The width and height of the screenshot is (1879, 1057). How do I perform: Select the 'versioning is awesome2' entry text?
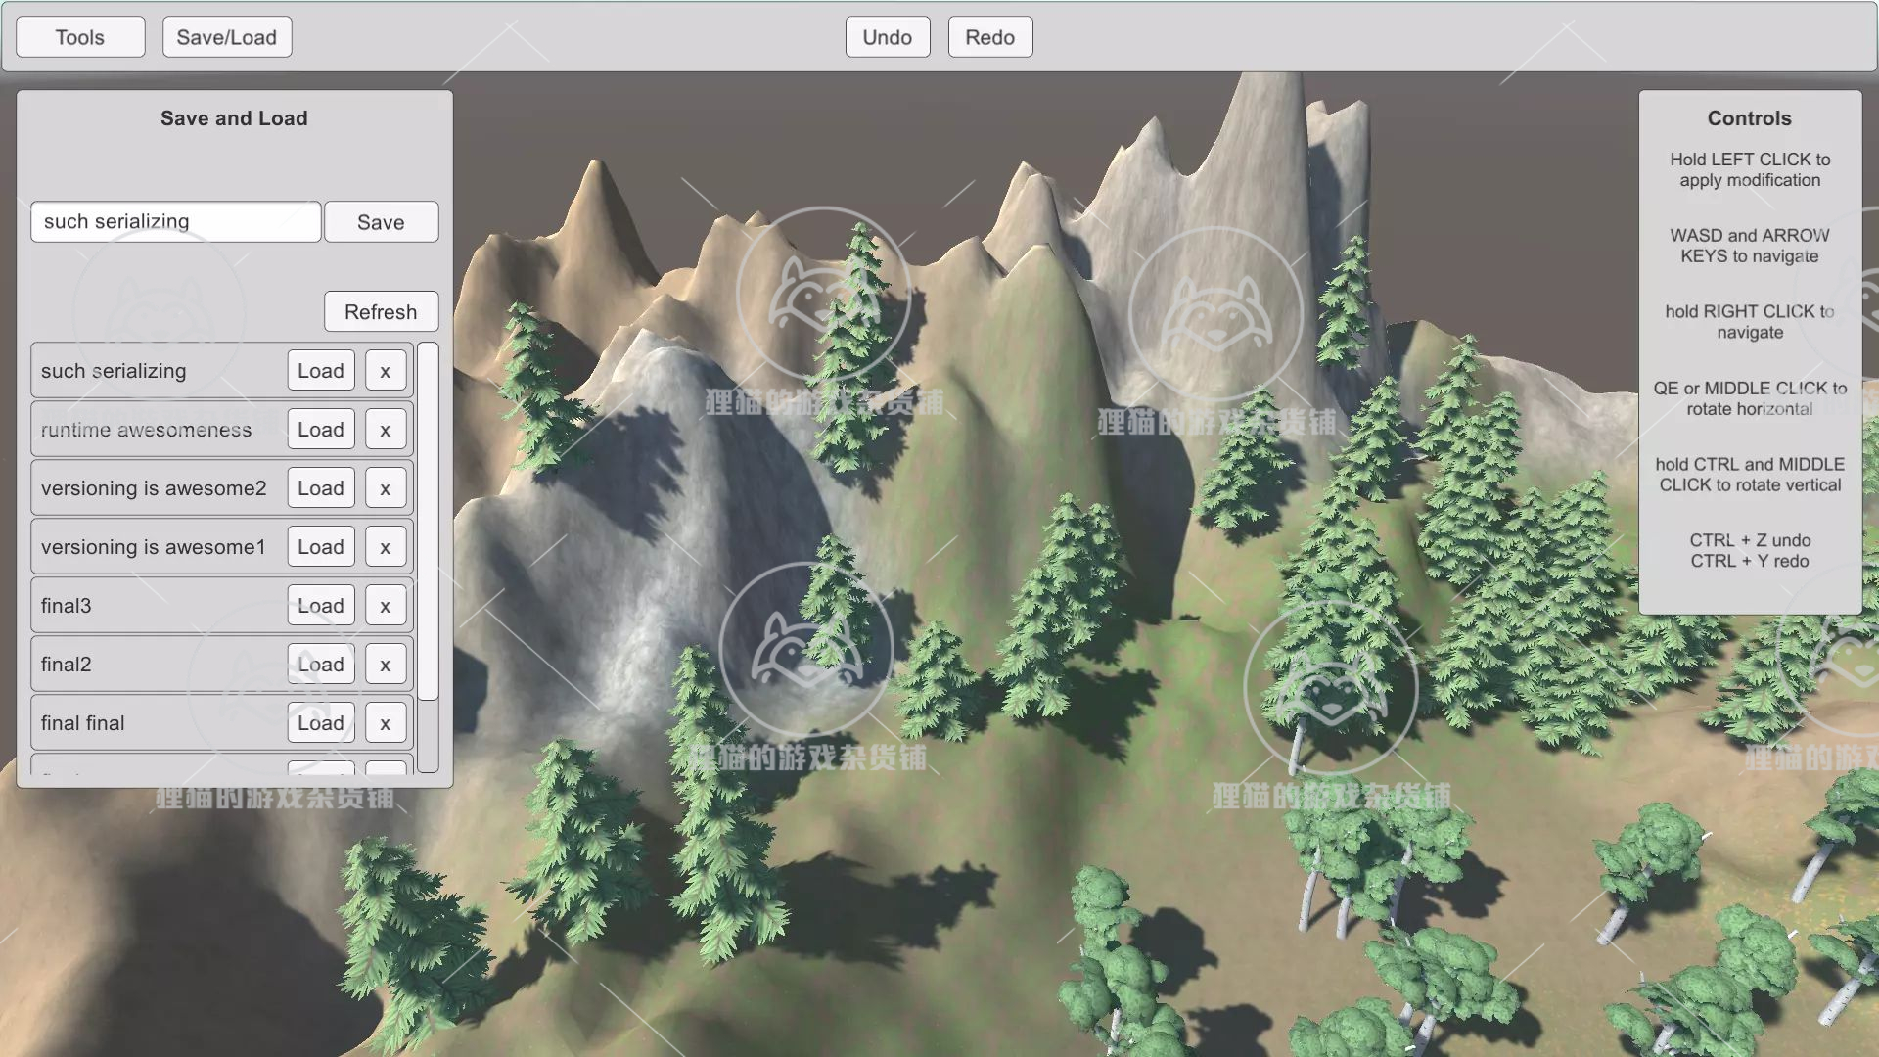[x=154, y=488]
